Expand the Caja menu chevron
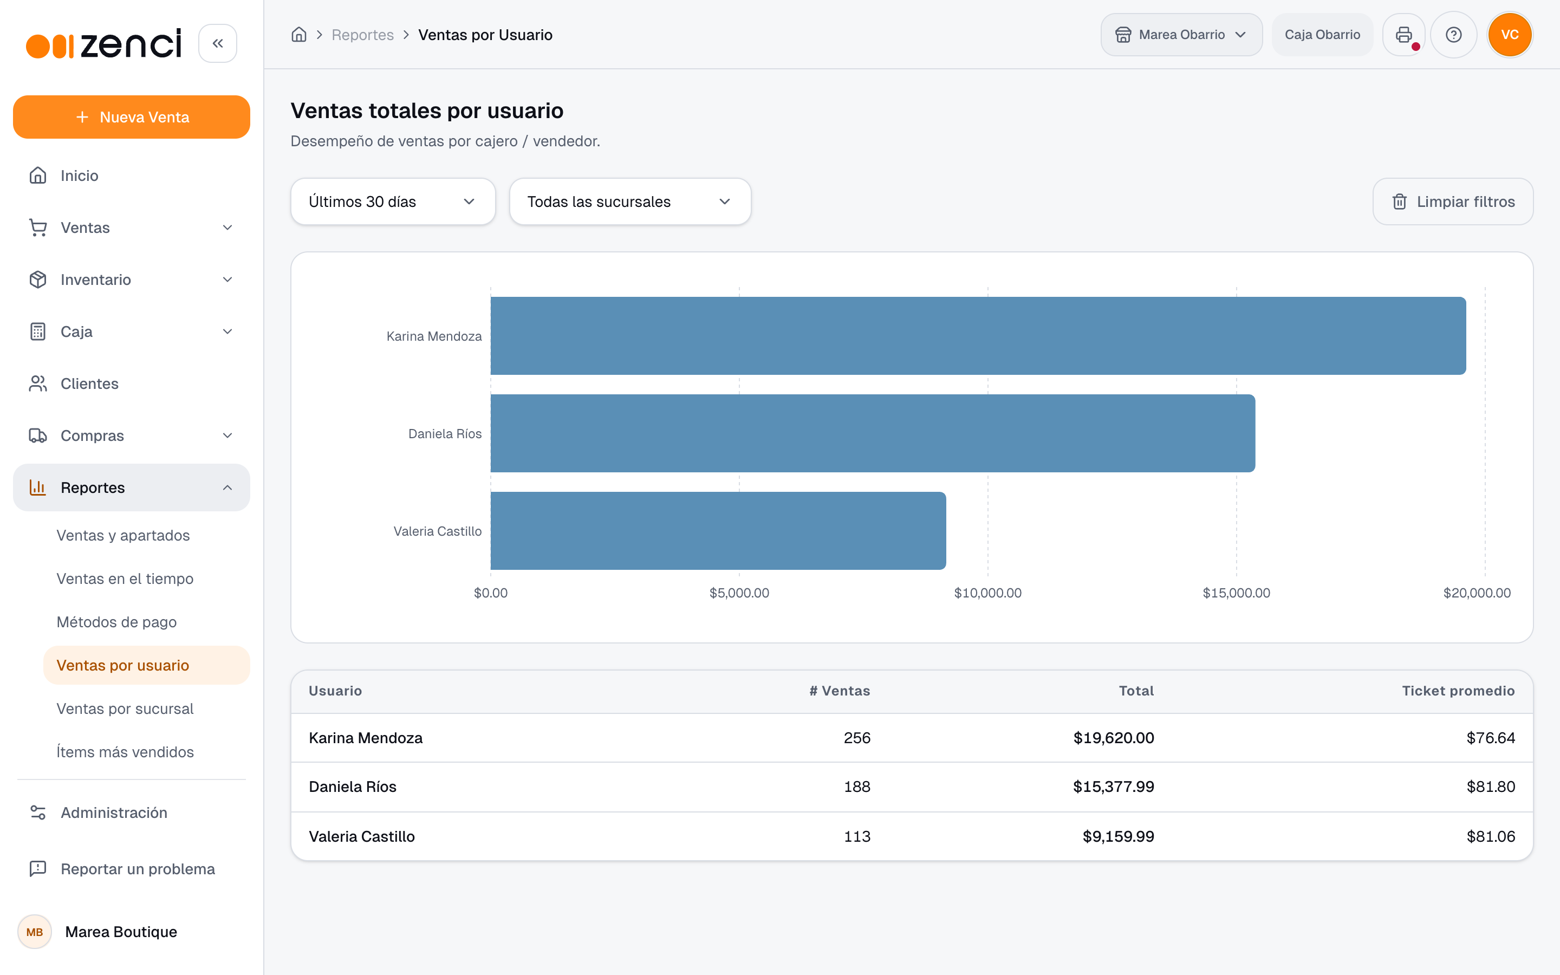 pos(227,331)
